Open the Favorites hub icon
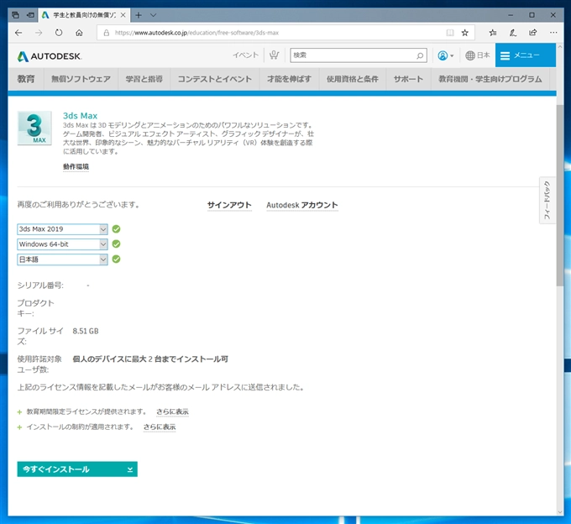Image resolution: width=571 pixels, height=524 pixels. pos(493,33)
